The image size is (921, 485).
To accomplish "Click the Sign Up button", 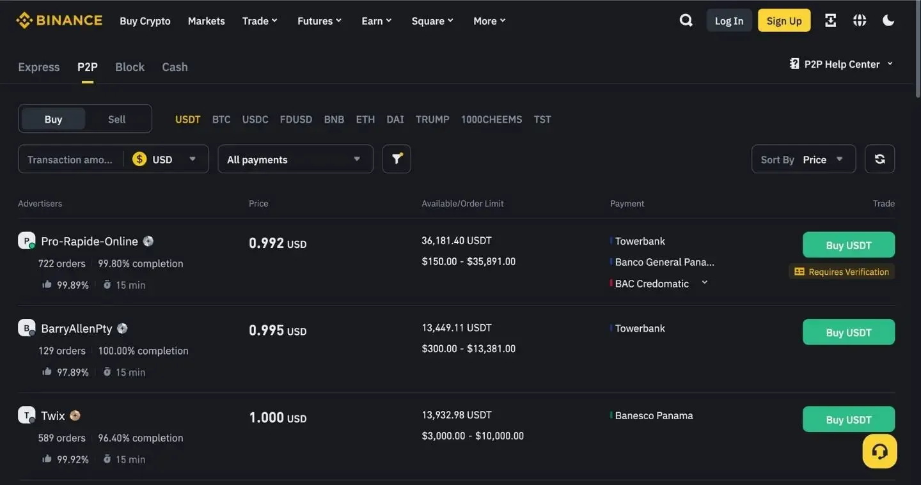I will point(783,20).
